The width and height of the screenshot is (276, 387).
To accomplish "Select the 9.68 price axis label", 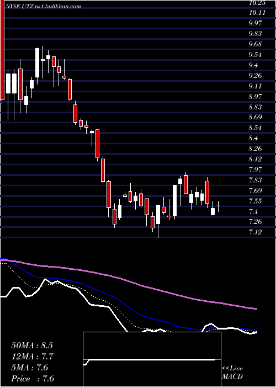I will click(256, 44).
